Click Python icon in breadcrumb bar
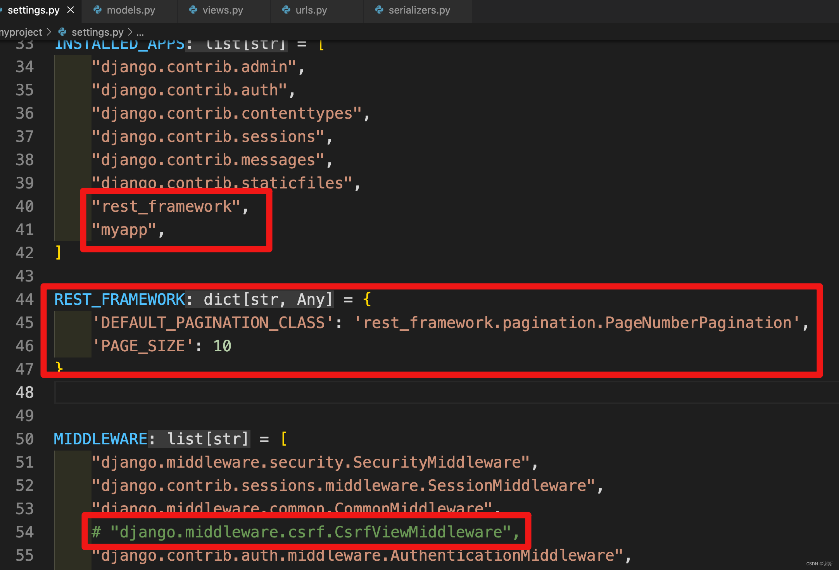This screenshot has height=570, width=839. tap(62, 32)
